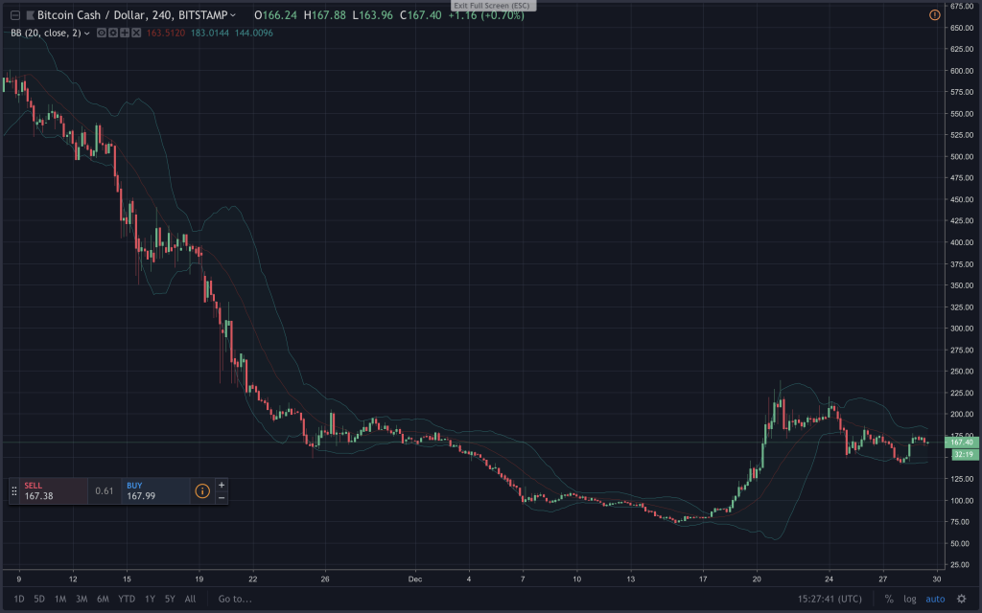Decrease order quantity with minus button

(x=222, y=498)
